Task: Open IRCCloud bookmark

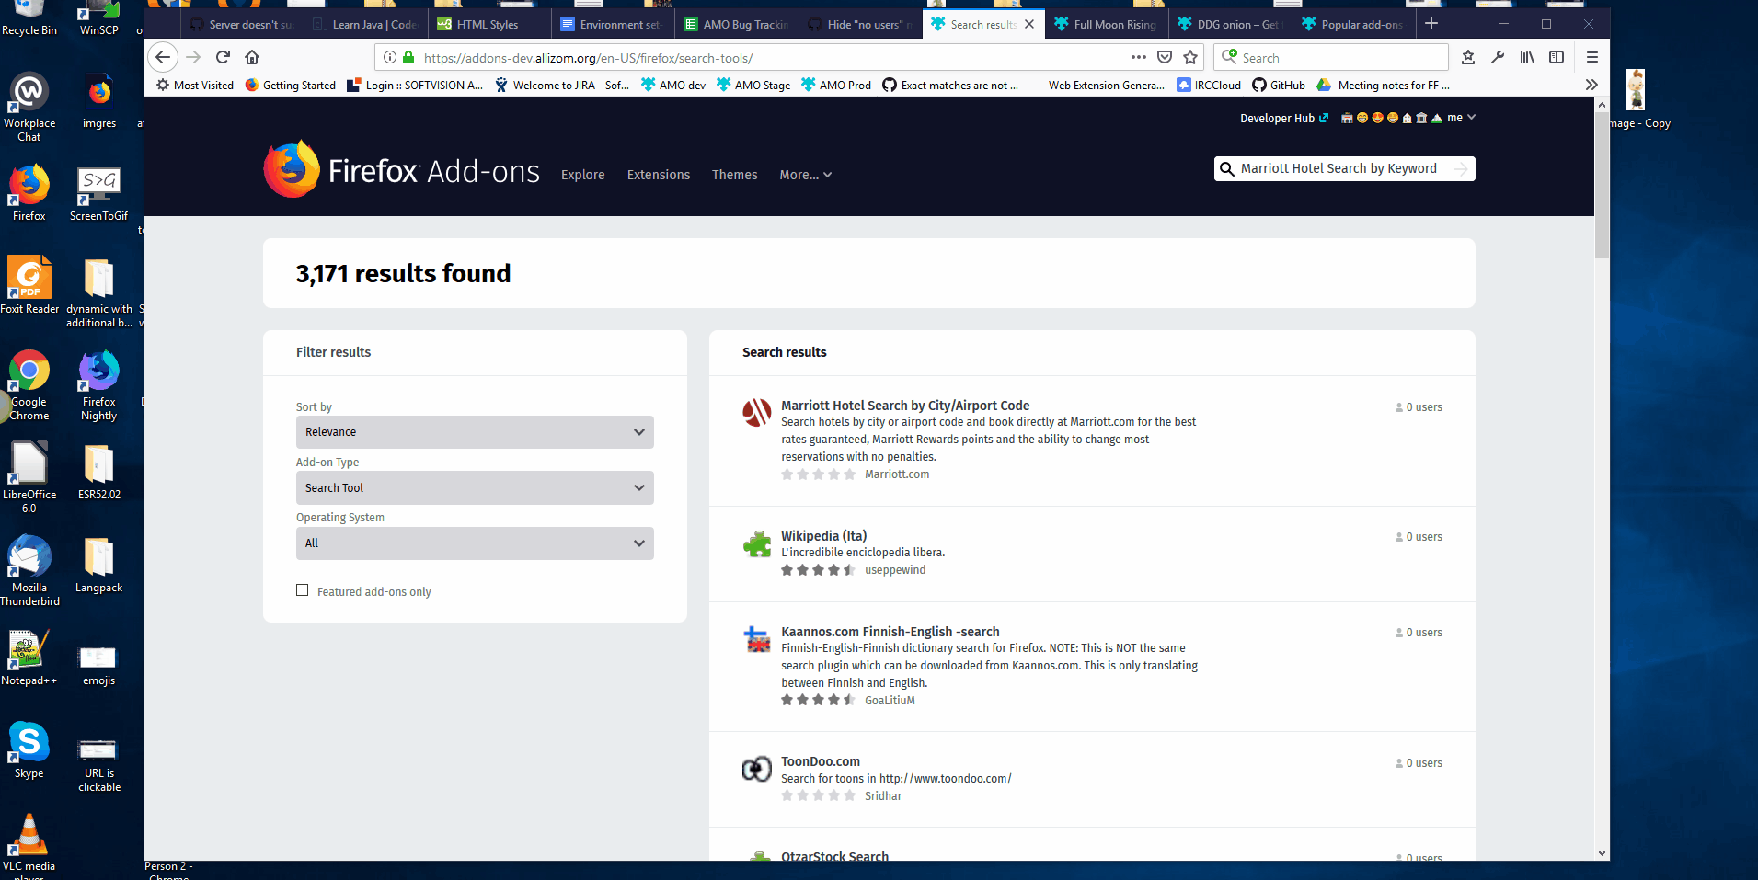Action: tap(1209, 85)
